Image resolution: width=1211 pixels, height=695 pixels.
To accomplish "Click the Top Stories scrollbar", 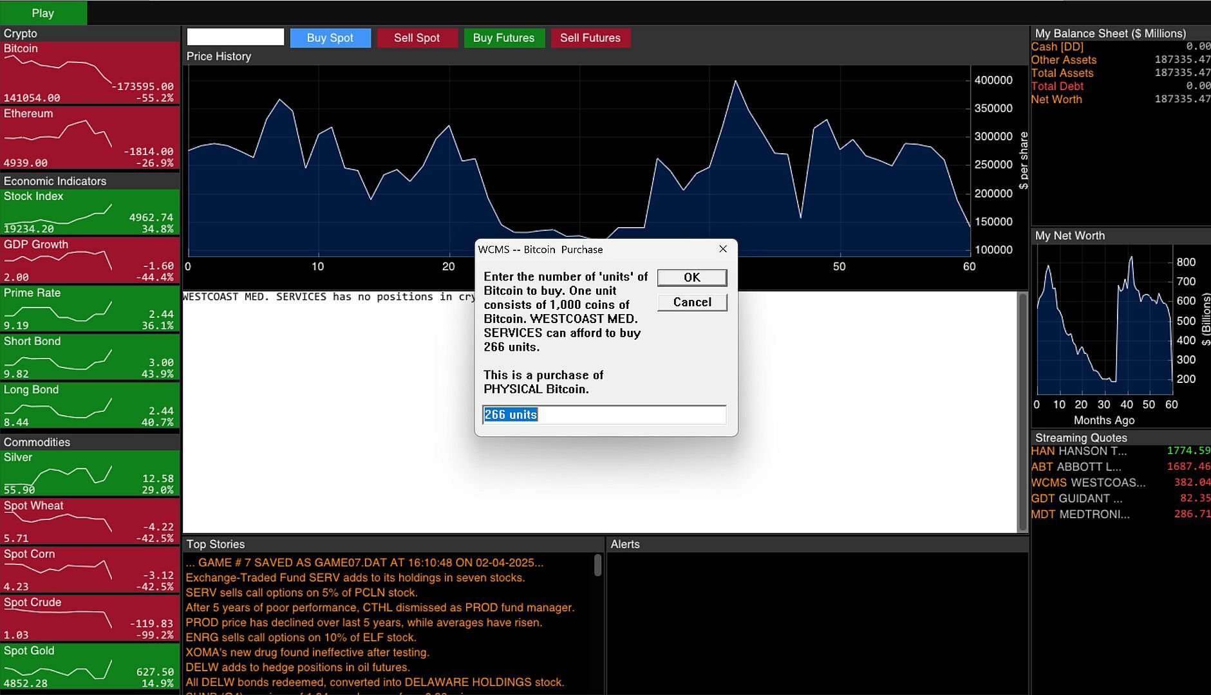I will click(x=597, y=566).
